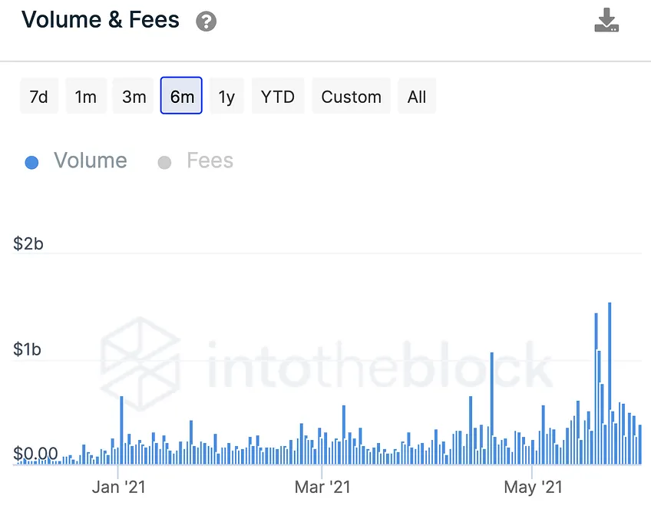
Task: Select the 7d time range
Action: 39,96
